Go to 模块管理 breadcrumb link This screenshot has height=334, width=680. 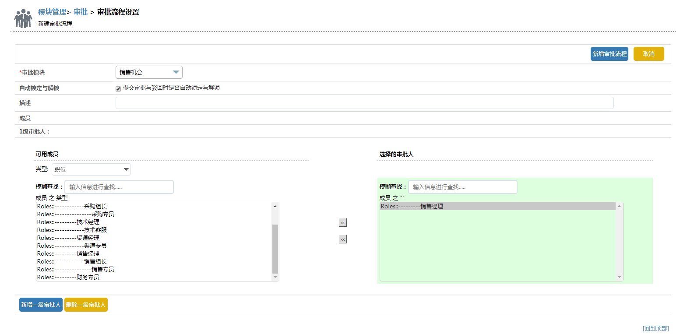(52, 12)
